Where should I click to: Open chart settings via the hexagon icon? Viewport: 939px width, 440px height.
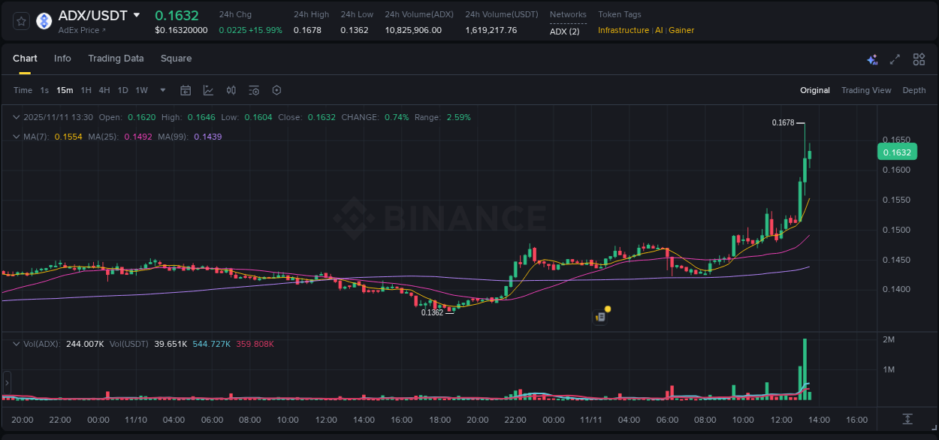[x=276, y=90]
